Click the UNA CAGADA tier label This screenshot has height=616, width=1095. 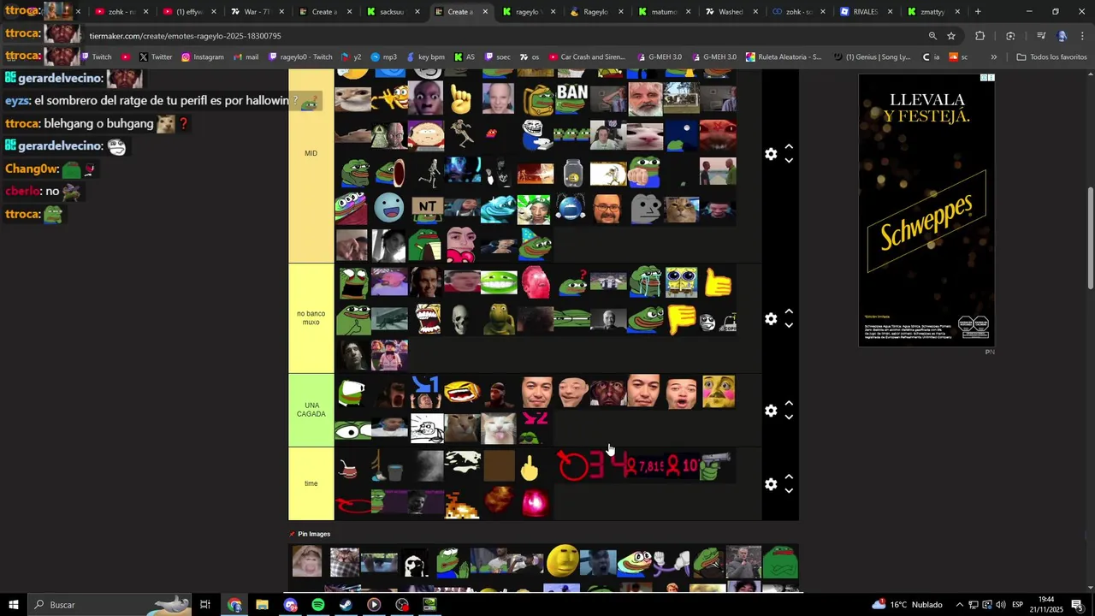[x=311, y=410]
